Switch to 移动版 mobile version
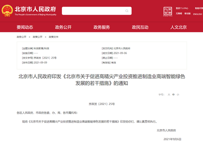The height and width of the screenshot is (155, 203). 187,14
